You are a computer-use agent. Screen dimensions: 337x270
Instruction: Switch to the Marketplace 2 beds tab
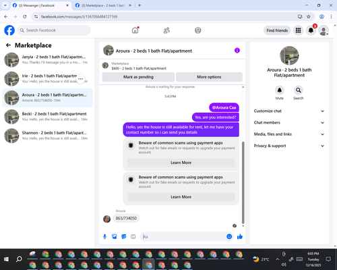pyautogui.click(x=103, y=5)
